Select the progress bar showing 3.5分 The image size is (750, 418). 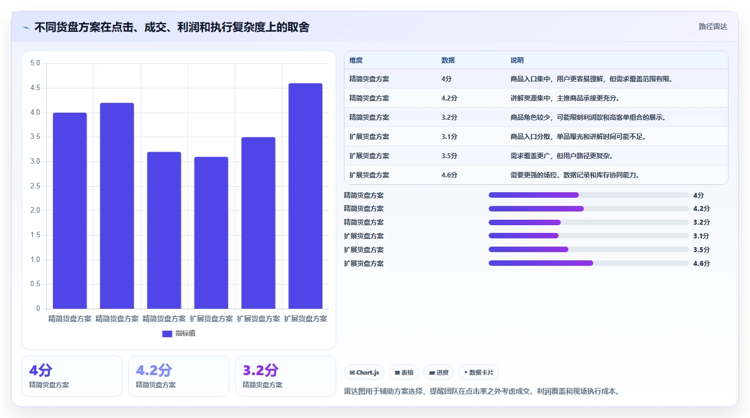(x=589, y=249)
